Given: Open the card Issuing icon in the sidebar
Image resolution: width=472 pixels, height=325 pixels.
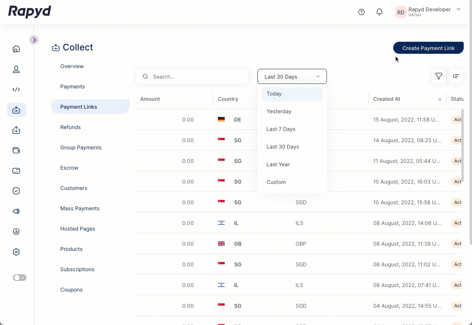Looking at the screenshot, I should point(16,171).
